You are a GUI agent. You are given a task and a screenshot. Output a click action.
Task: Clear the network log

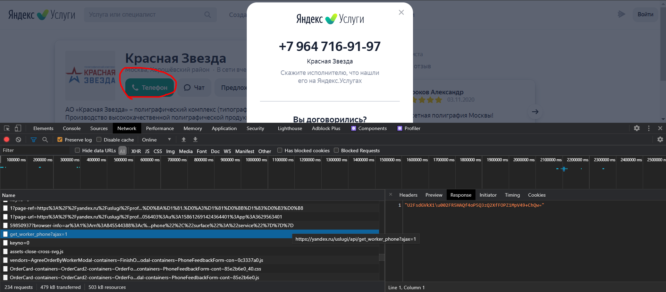coord(18,139)
